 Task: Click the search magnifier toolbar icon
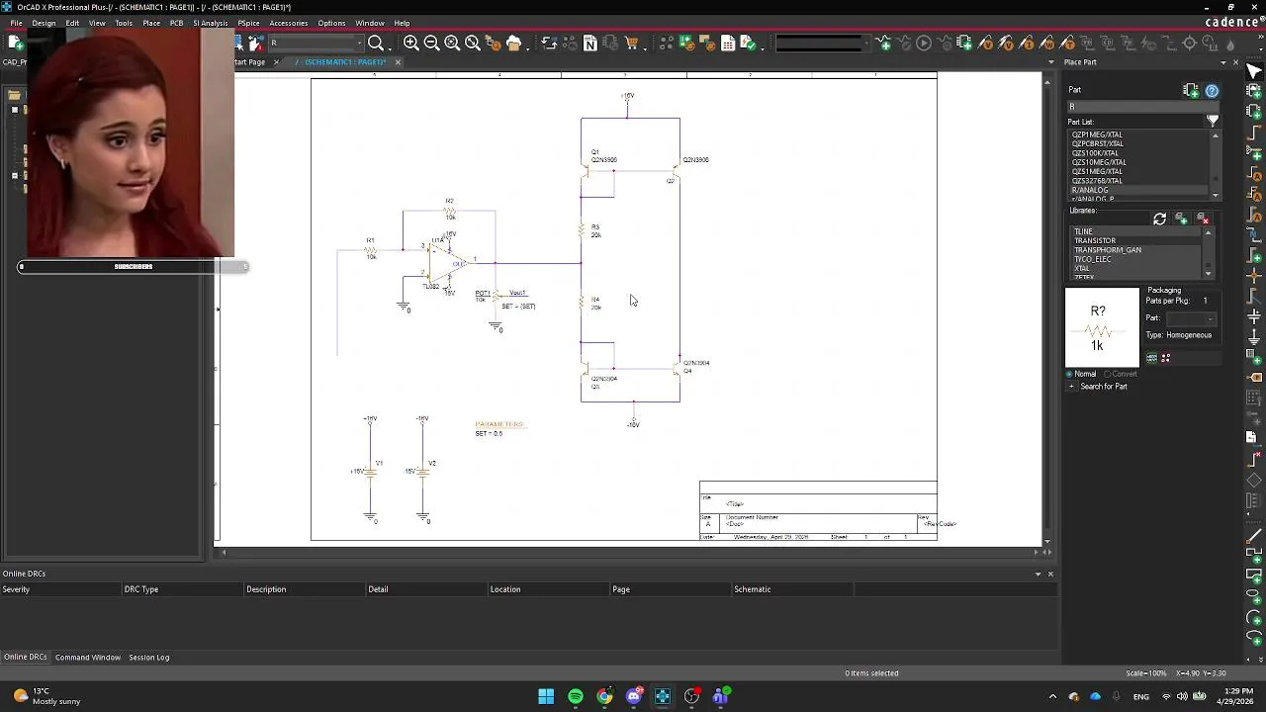pos(376,43)
